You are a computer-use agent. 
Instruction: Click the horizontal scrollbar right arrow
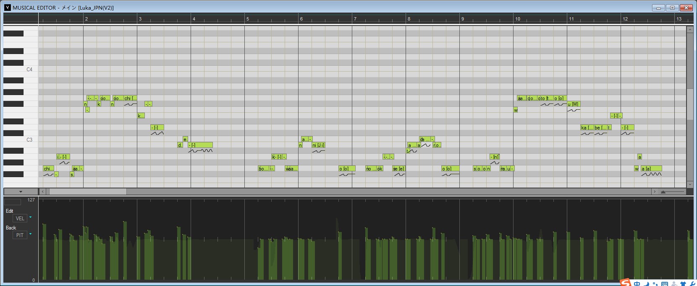coord(654,191)
